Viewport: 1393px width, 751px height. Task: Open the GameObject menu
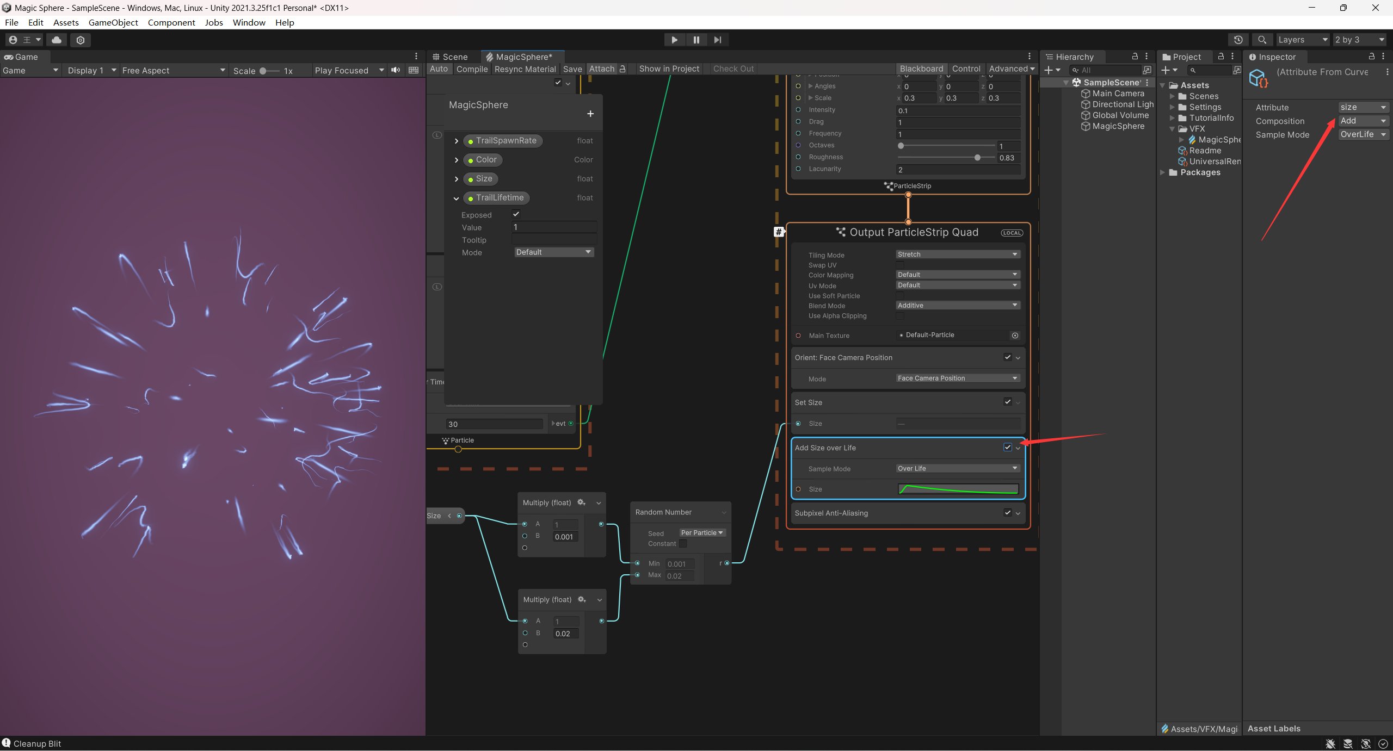pyautogui.click(x=113, y=22)
